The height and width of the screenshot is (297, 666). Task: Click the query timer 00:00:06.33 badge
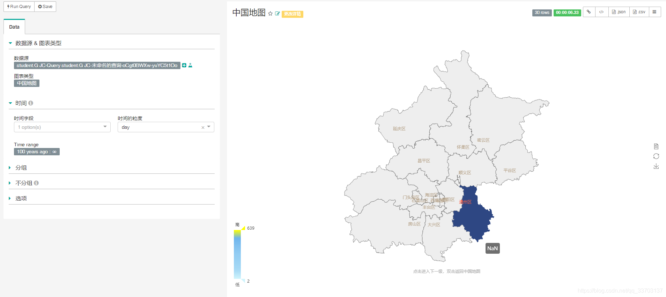(x=567, y=13)
